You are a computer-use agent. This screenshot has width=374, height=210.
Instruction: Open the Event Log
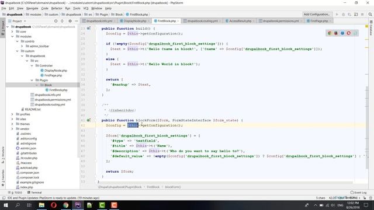click(358, 192)
